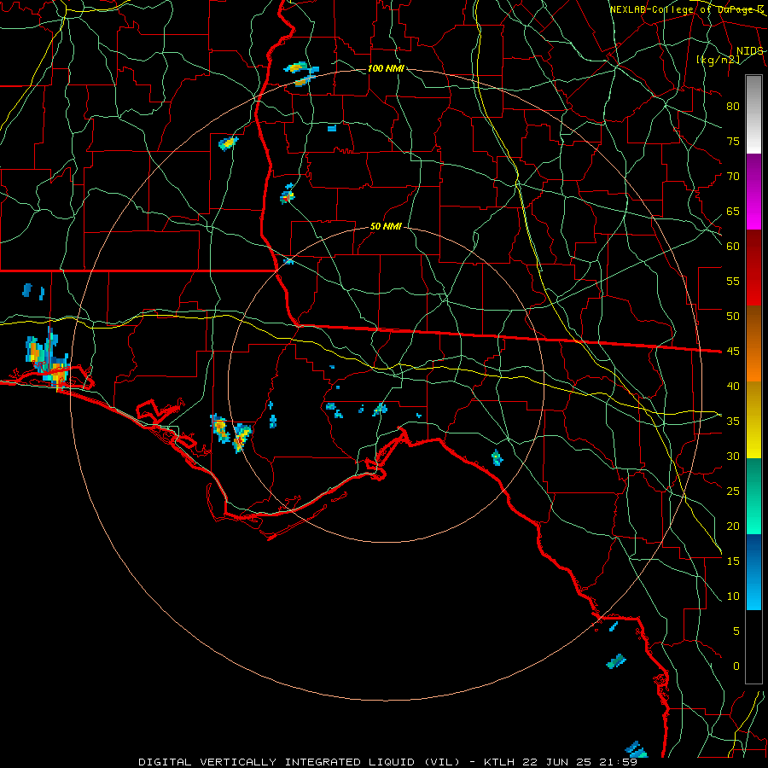Click the 50 NMI range ring label
The height and width of the screenshot is (768, 768).
(386, 226)
